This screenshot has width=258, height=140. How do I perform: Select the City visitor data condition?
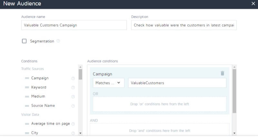(x=35, y=133)
